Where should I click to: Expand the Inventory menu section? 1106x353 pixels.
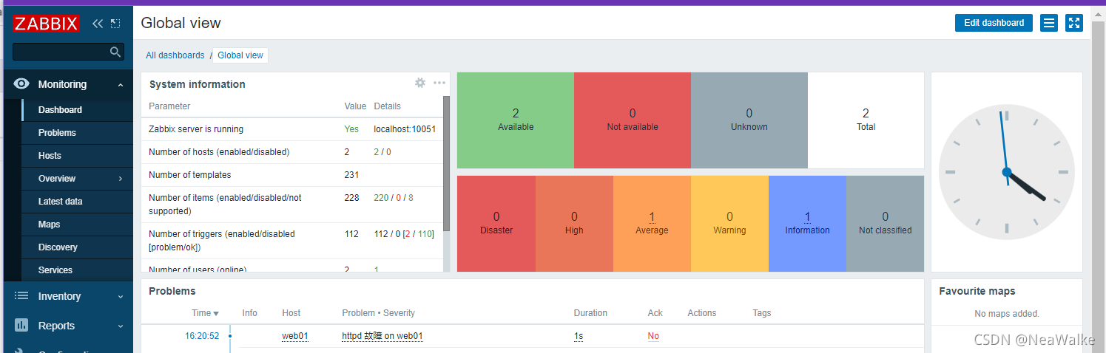click(121, 297)
